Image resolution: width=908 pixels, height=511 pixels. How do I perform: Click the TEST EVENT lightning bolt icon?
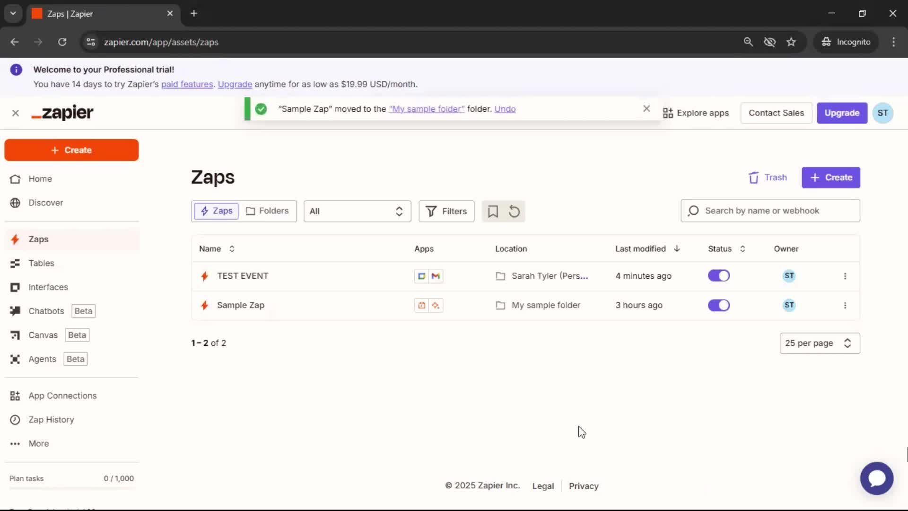205,276
